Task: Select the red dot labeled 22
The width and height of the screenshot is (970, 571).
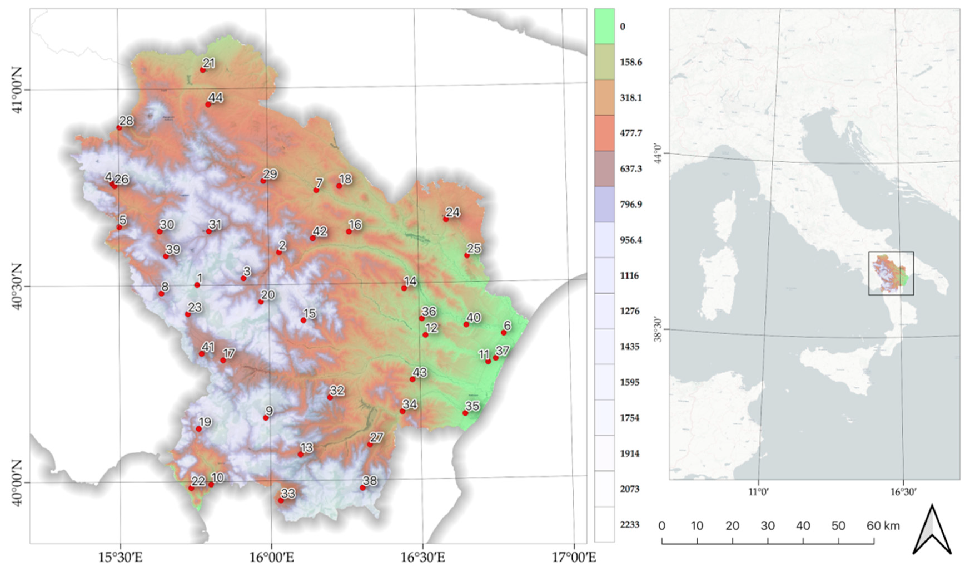Action: [x=191, y=488]
